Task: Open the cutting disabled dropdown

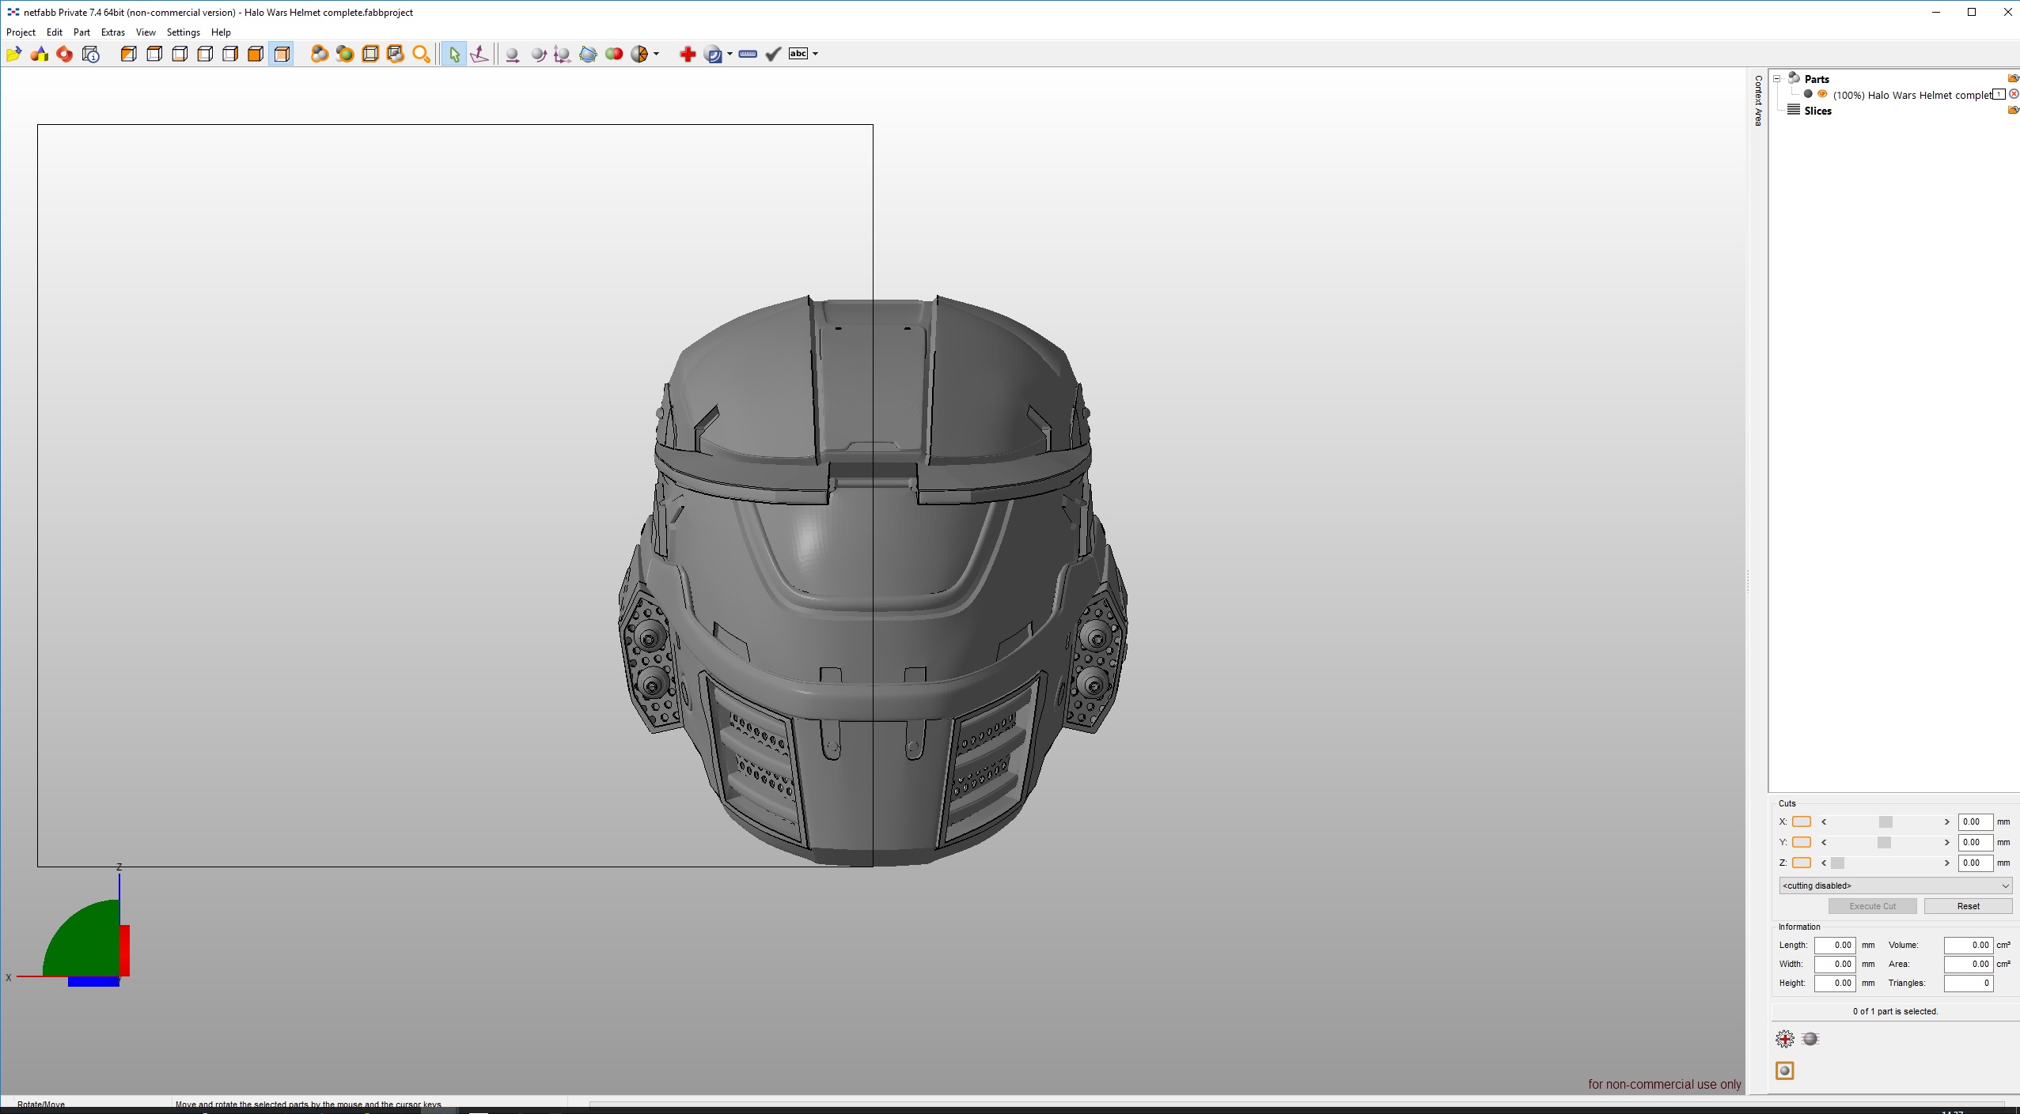Action: click(x=1894, y=886)
